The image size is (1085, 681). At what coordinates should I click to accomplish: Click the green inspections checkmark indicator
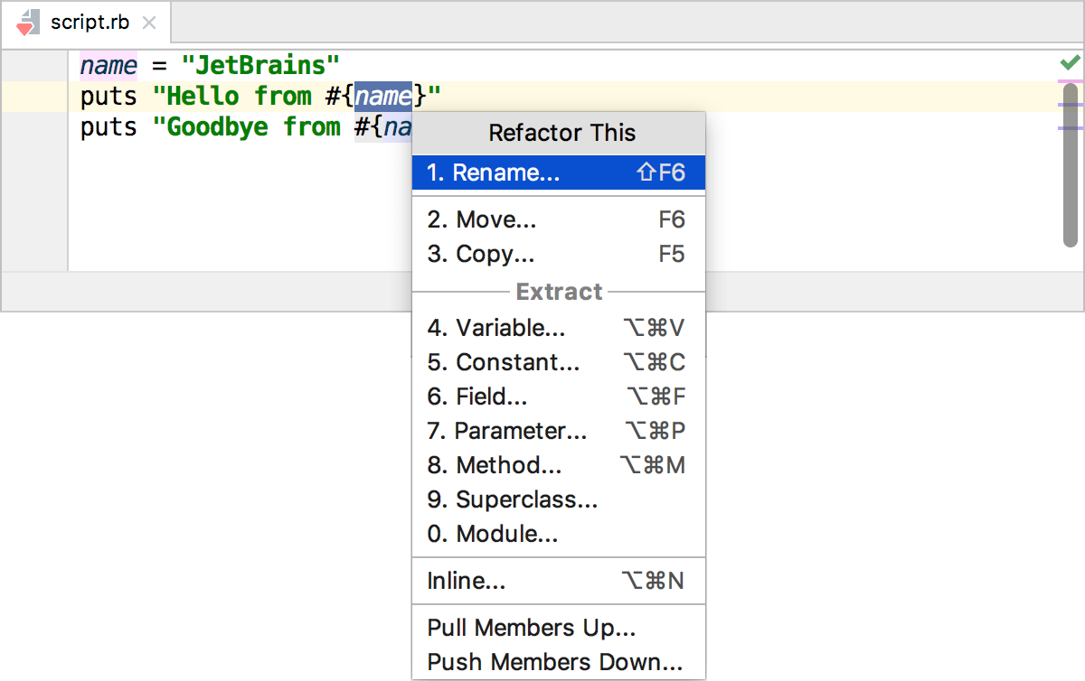click(1070, 62)
